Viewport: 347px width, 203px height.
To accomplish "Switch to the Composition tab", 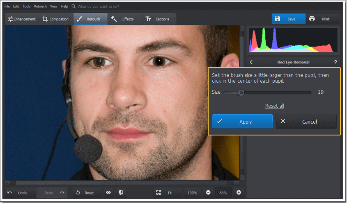I will 55,19.
